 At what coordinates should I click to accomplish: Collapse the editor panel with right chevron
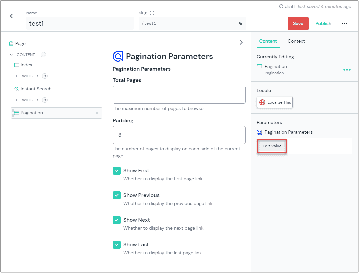[x=241, y=42]
